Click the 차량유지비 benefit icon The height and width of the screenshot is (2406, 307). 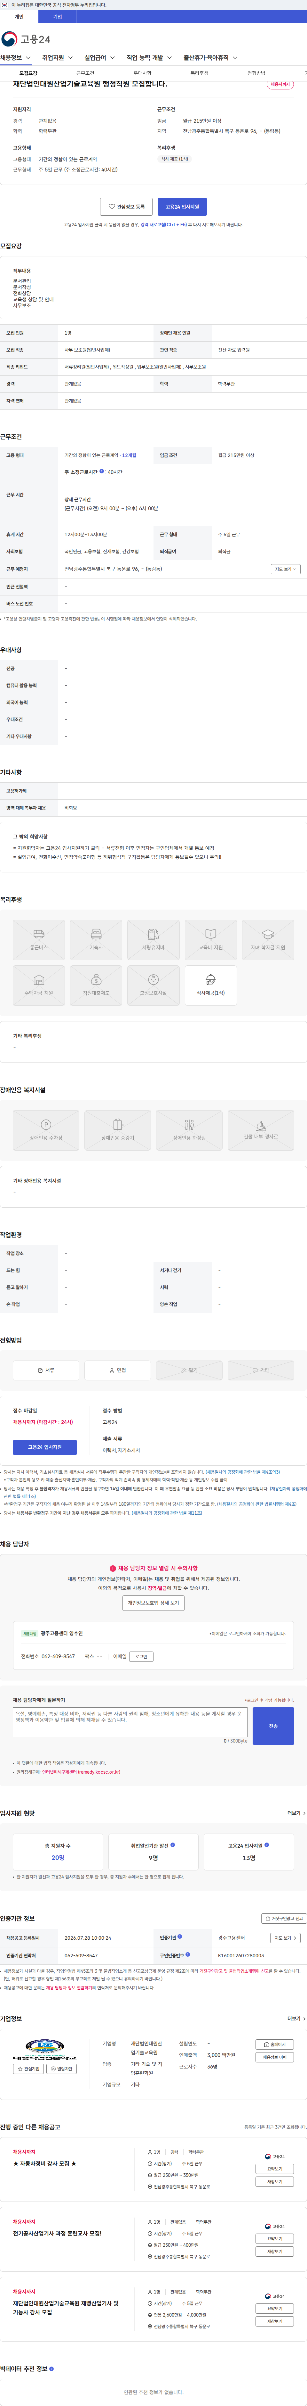153,940
